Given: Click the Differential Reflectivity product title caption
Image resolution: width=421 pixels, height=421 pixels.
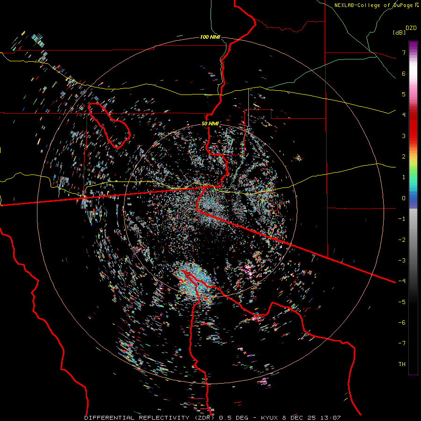Looking at the screenshot, I should [x=212, y=418].
